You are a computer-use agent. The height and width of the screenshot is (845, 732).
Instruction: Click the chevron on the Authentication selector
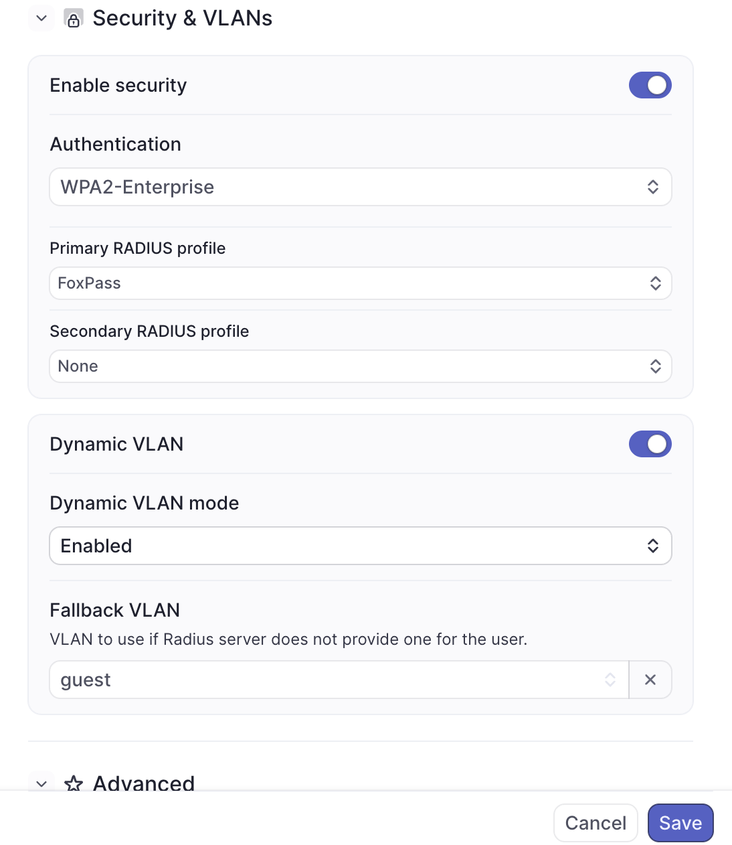point(653,187)
